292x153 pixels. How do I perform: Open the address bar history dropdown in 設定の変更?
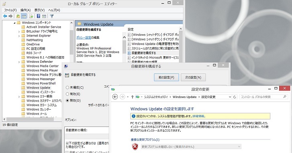point(230,97)
